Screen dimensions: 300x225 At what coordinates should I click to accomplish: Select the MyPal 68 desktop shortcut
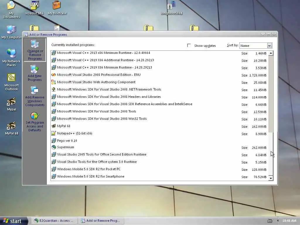click(x=11, y=128)
